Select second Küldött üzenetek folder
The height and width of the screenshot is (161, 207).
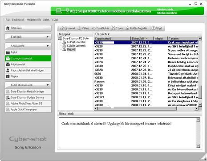(x=76, y=46)
